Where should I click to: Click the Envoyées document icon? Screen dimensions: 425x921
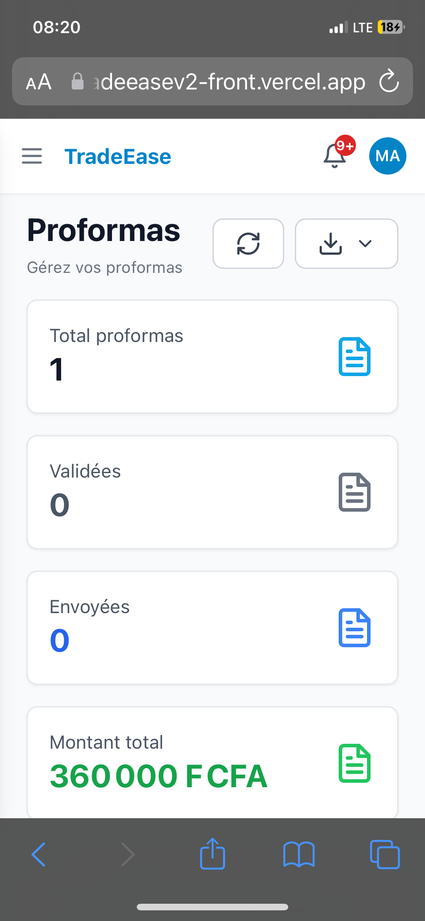coord(355,628)
